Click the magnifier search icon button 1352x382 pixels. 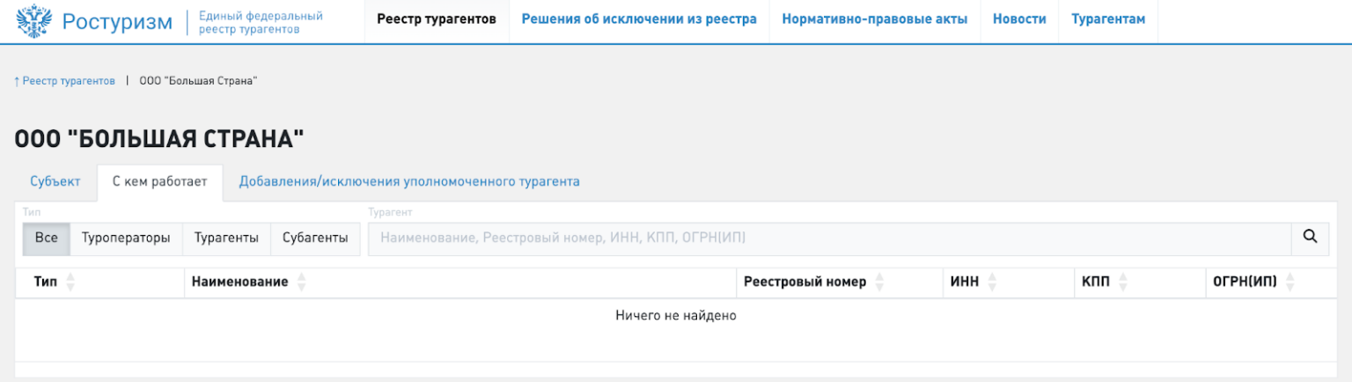coord(1310,236)
